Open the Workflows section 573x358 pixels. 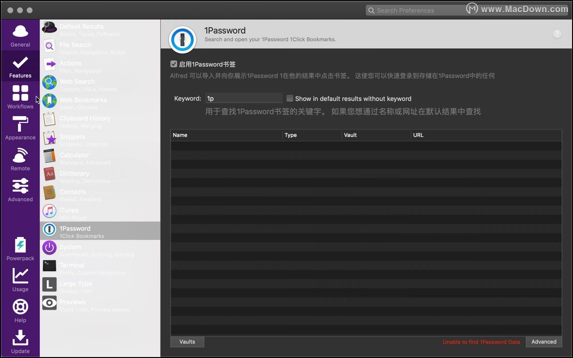click(x=20, y=97)
